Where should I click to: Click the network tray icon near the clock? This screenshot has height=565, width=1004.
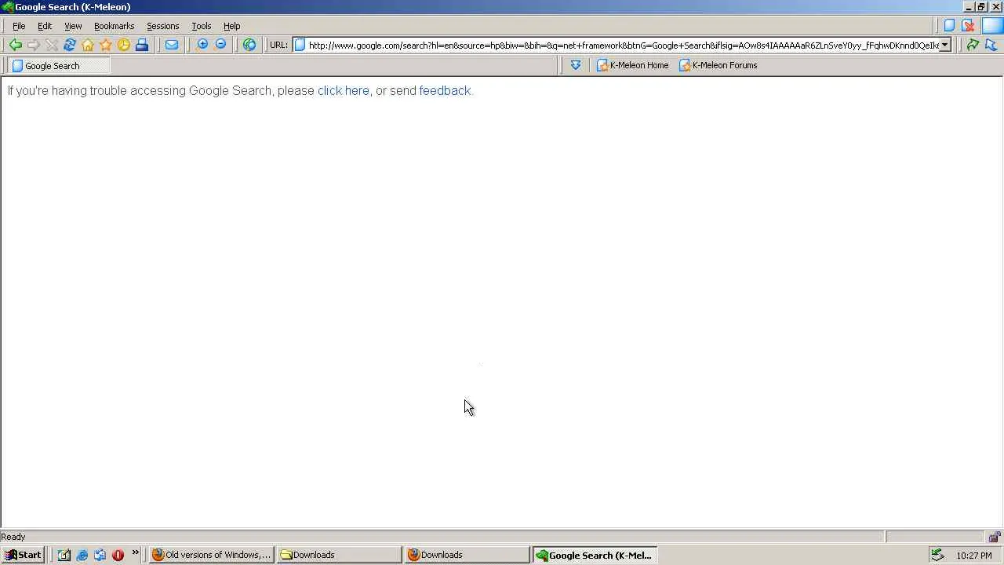[x=937, y=555]
